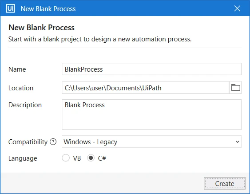250x194 pixels.
Task: Click the Create button
Action: click(x=225, y=183)
